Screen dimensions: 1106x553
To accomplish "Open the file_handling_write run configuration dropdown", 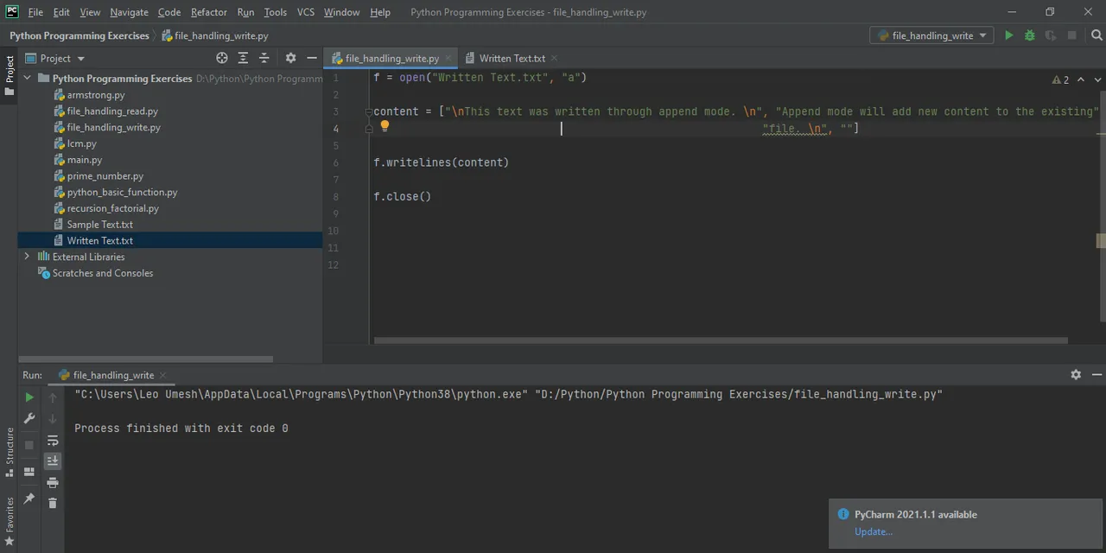I will coord(933,35).
